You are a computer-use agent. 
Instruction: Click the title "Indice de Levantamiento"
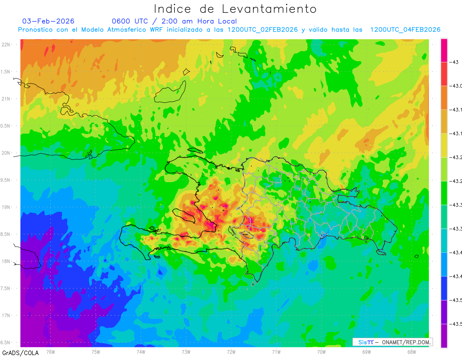click(235, 9)
